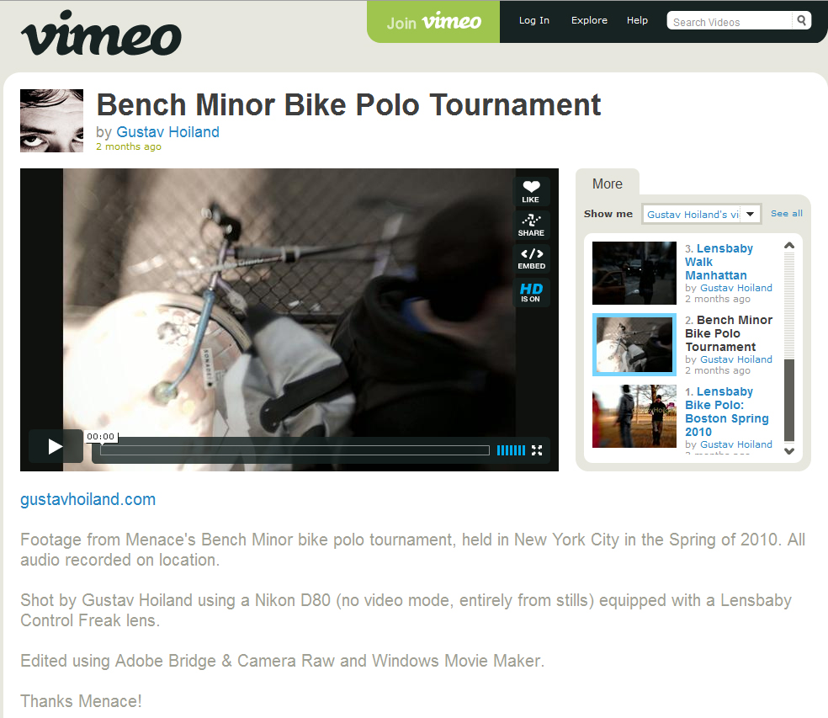Open the Explore menu

coord(589,20)
